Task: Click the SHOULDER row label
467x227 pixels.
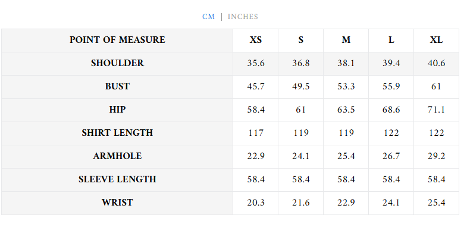Action: [x=117, y=63]
